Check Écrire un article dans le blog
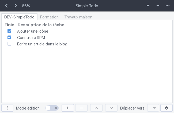174x113 pixels. tap(9, 44)
